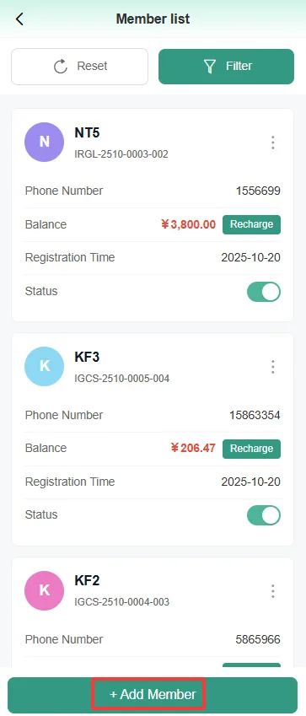Image resolution: width=306 pixels, height=716 pixels.
Task: Disable the Status switch for KF3
Action: [264, 515]
